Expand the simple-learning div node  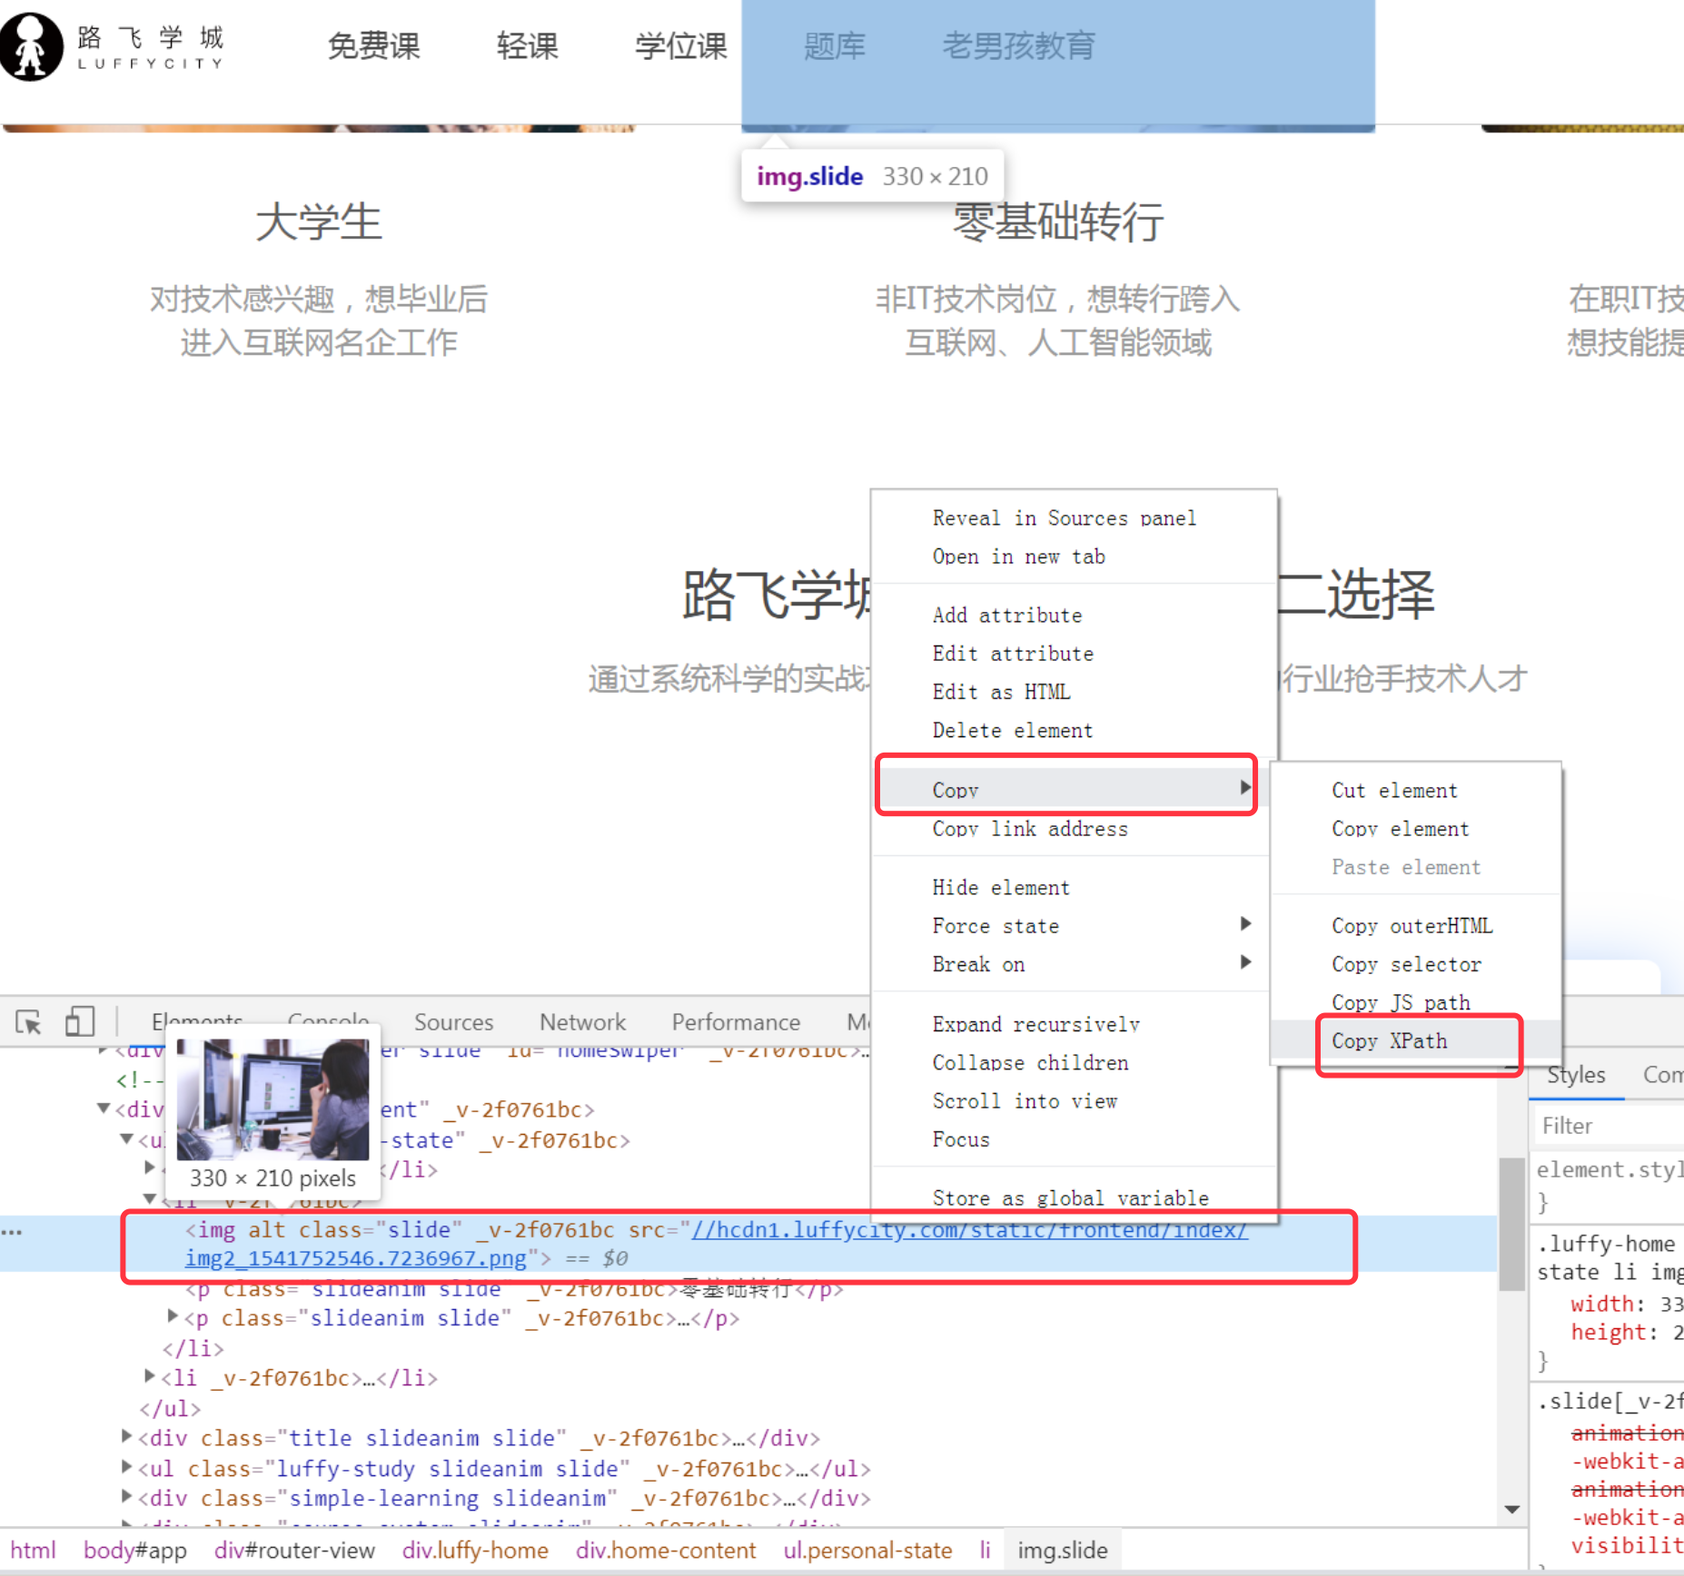[x=127, y=1496]
